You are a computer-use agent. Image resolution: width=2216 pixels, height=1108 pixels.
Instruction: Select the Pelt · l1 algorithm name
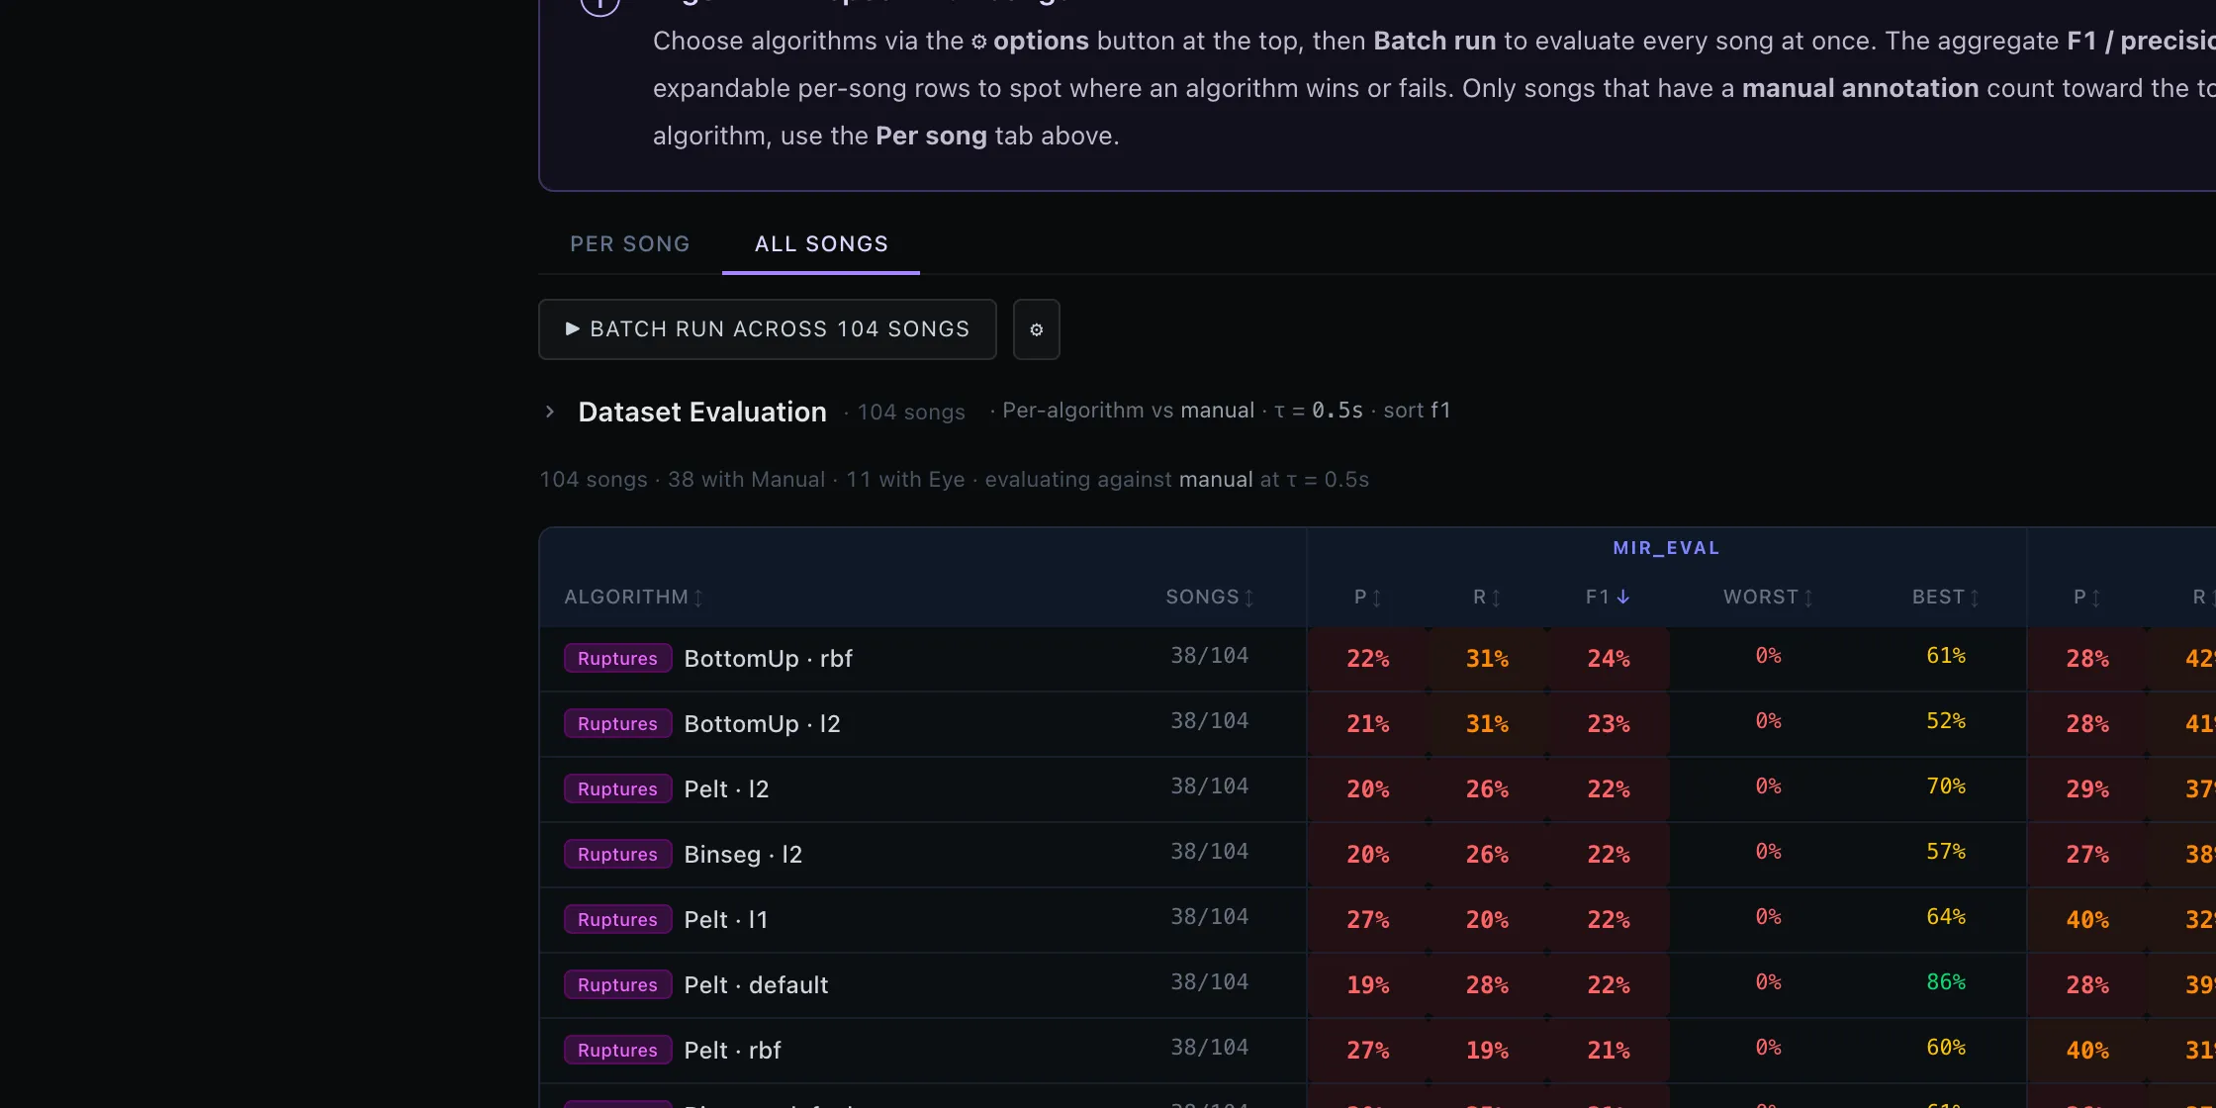coord(726,920)
